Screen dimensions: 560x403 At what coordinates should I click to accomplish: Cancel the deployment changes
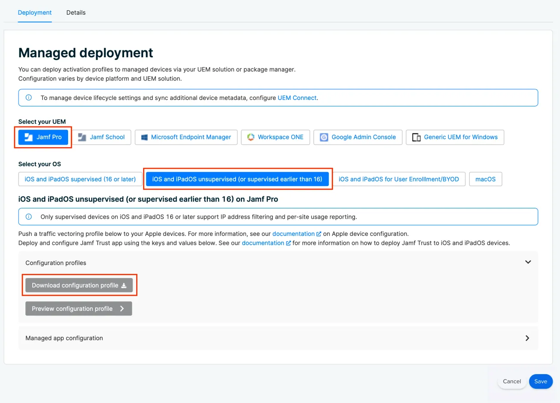512,381
